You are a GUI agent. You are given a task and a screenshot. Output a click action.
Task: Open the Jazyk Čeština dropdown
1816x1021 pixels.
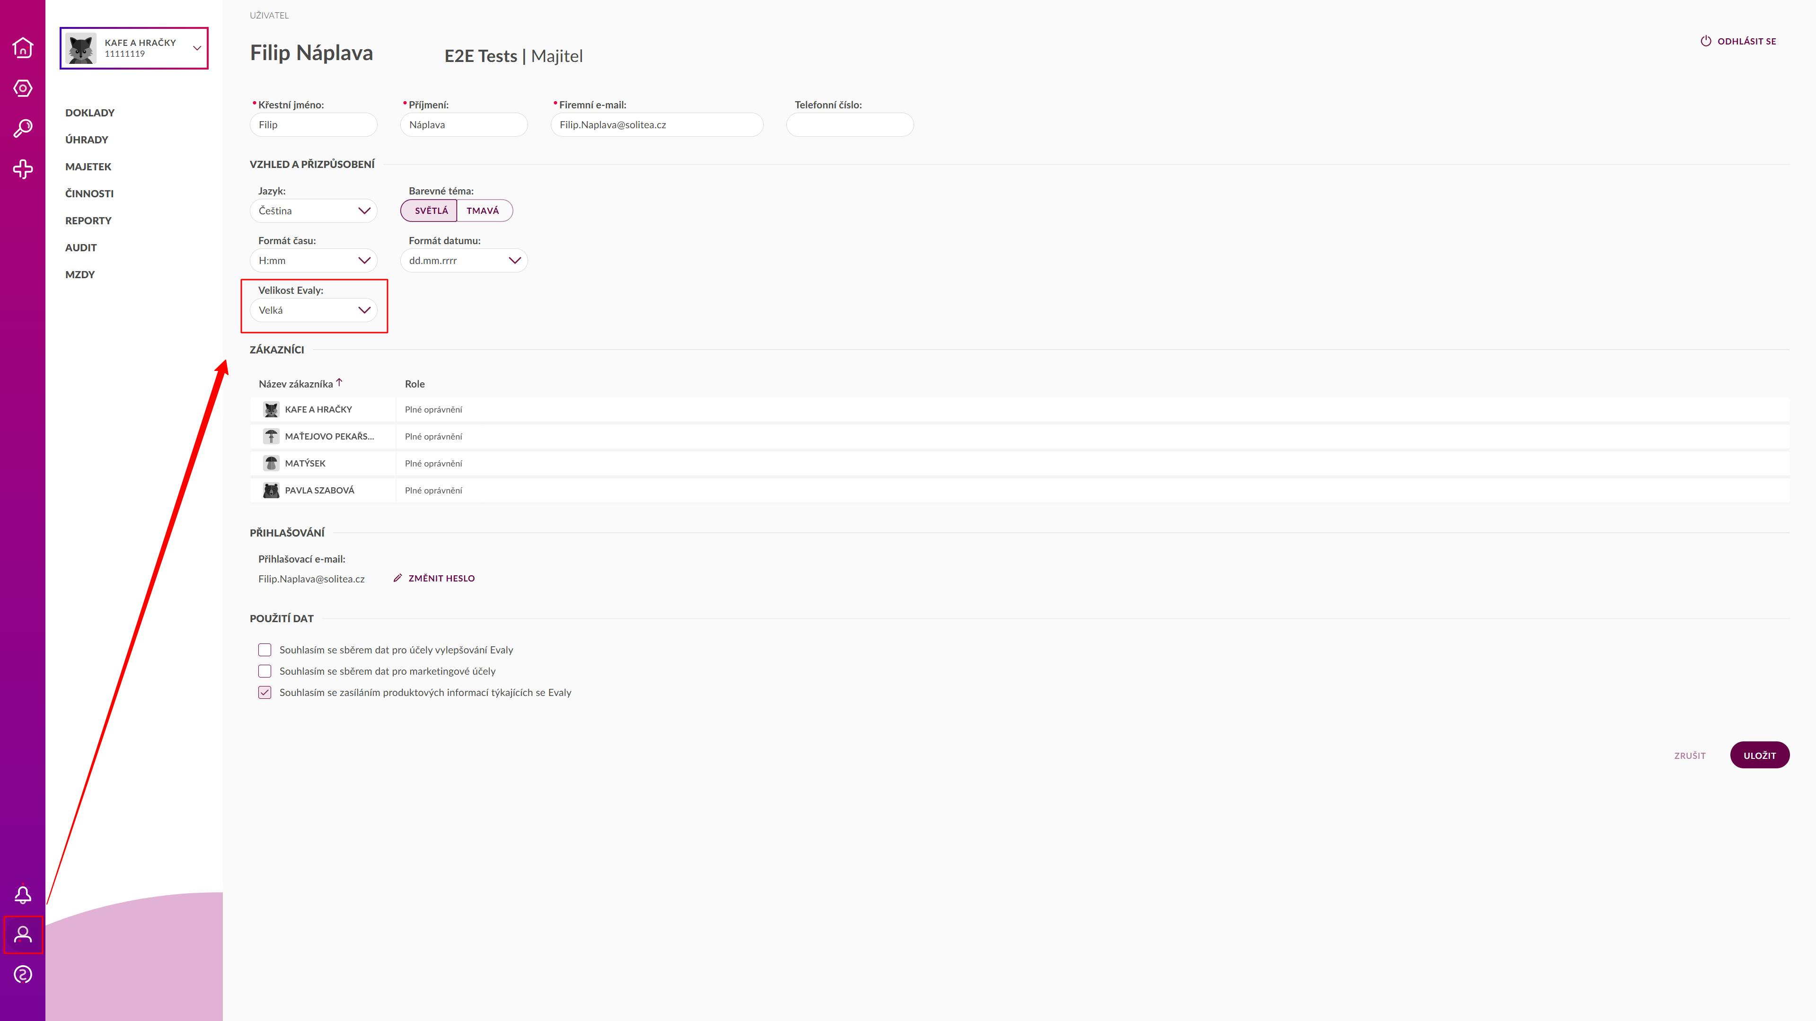pyautogui.click(x=314, y=211)
